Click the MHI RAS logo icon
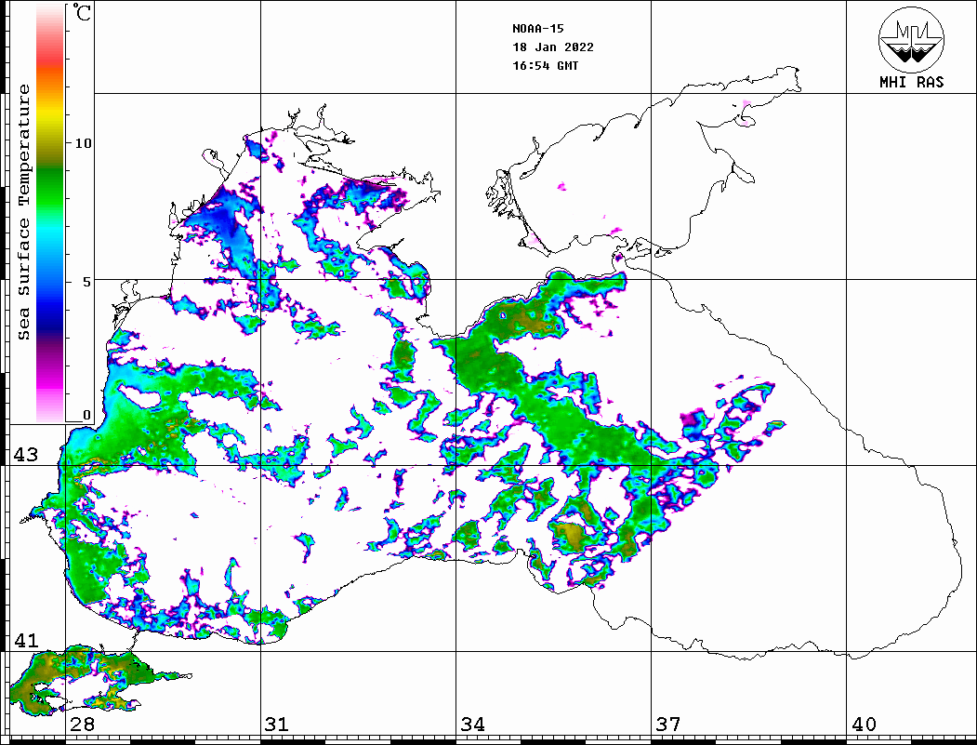Image resolution: width=977 pixels, height=745 pixels. pos(912,39)
